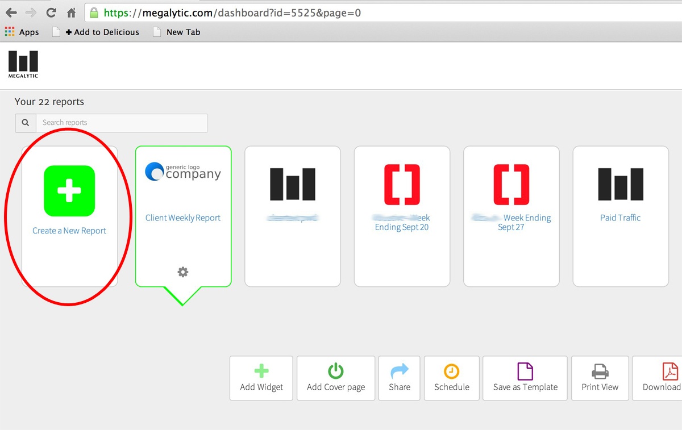This screenshot has height=430, width=682.
Task: Open the Week Ending Sept 20 report
Action: [x=402, y=216]
